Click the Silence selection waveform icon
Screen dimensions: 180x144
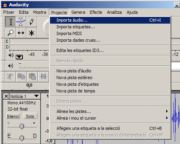coord(43,77)
